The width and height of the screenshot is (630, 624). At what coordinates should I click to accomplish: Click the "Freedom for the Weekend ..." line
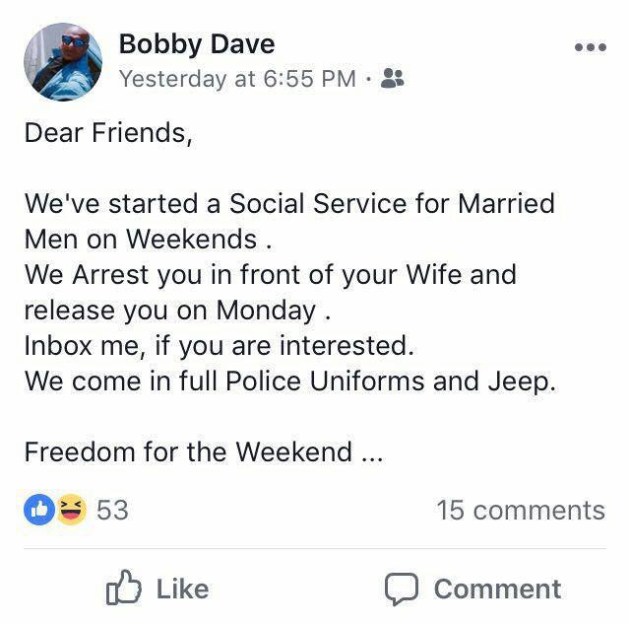(203, 452)
